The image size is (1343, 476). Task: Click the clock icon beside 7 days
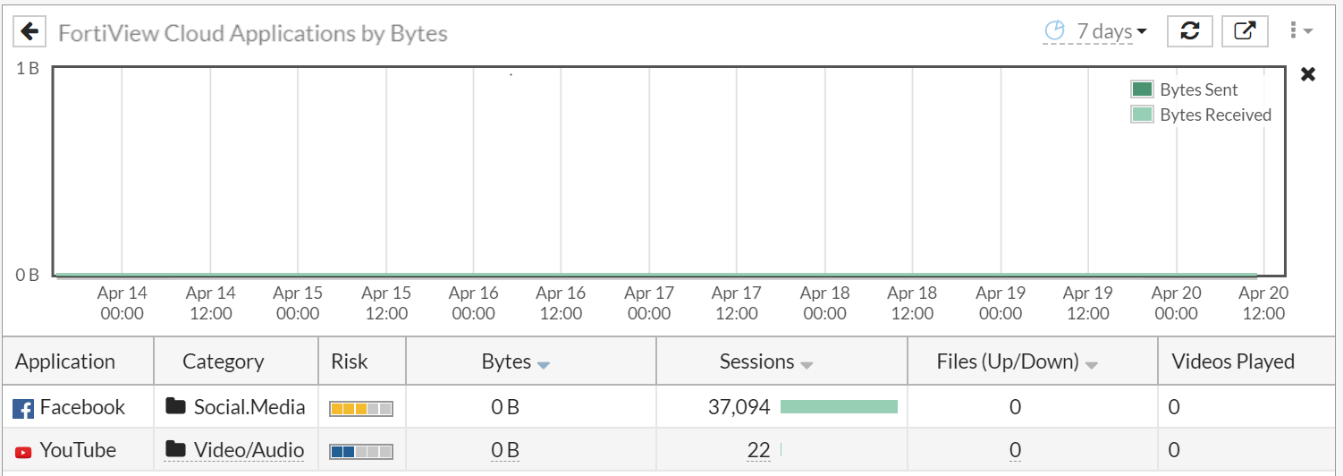pos(1056,31)
